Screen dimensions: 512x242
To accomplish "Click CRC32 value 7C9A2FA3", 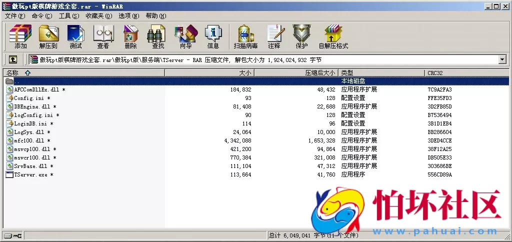I will 439,89.
